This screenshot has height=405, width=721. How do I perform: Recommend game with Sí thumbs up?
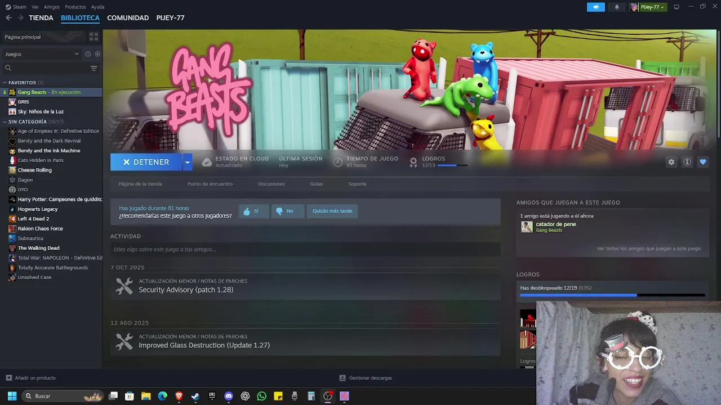[x=253, y=211]
